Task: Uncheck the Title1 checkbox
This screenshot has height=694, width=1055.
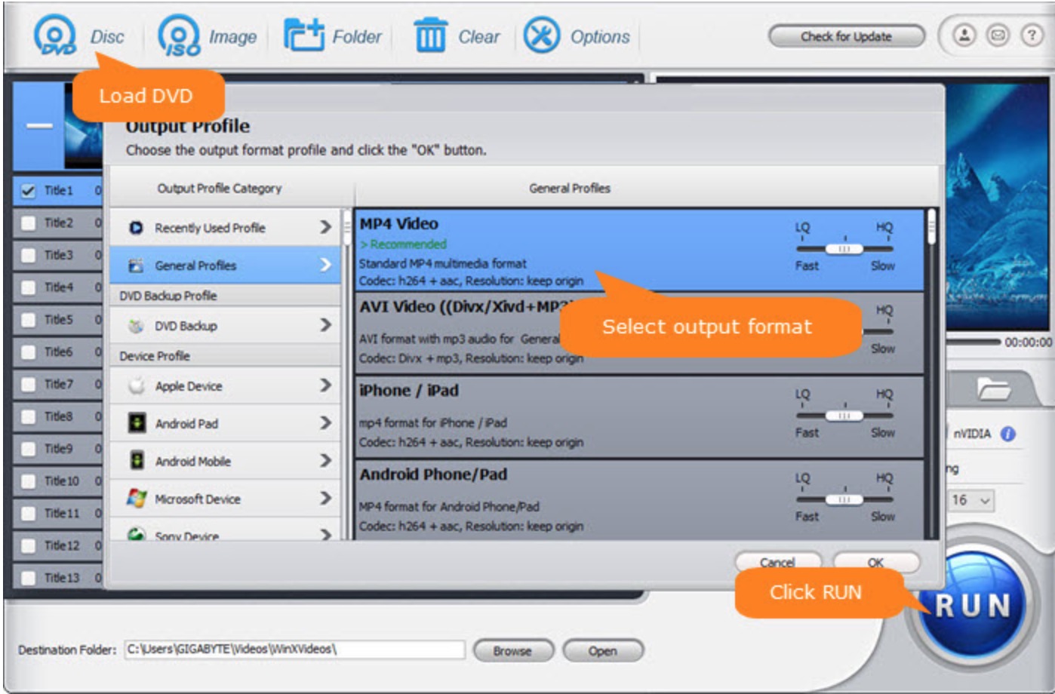Action: point(28,191)
